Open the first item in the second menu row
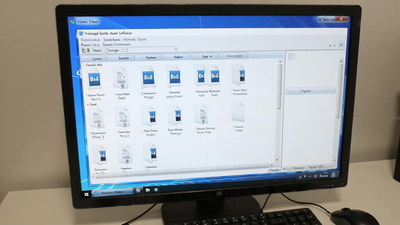Image resolution: width=400 pixels, height=225 pixels. 91,45
